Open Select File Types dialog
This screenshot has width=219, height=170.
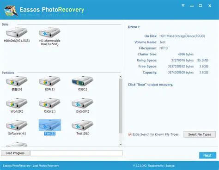pos(200,134)
